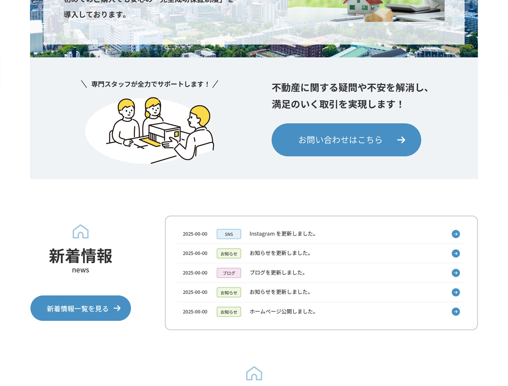Click the house icon at the page bottom
The width and height of the screenshot is (508, 386).
[x=254, y=373]
